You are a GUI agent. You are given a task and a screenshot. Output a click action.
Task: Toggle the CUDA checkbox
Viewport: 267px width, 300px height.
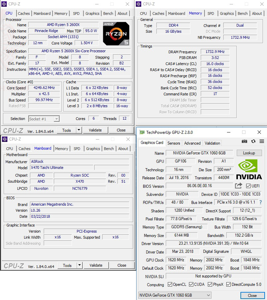point(191,284)
